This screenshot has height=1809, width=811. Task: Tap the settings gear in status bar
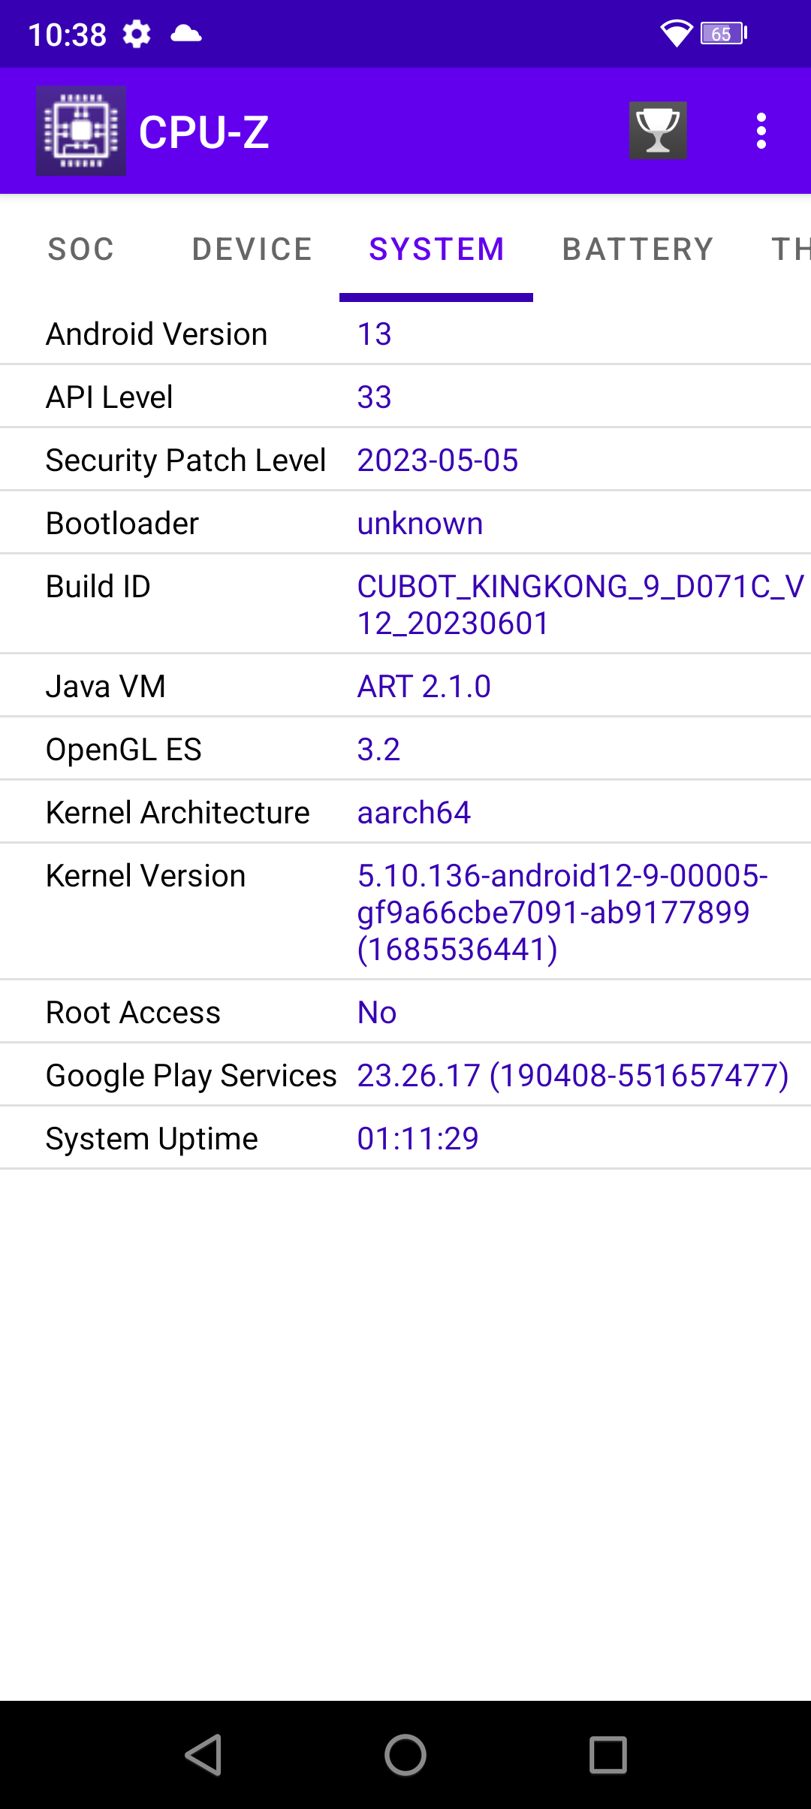tap(137, 34)
